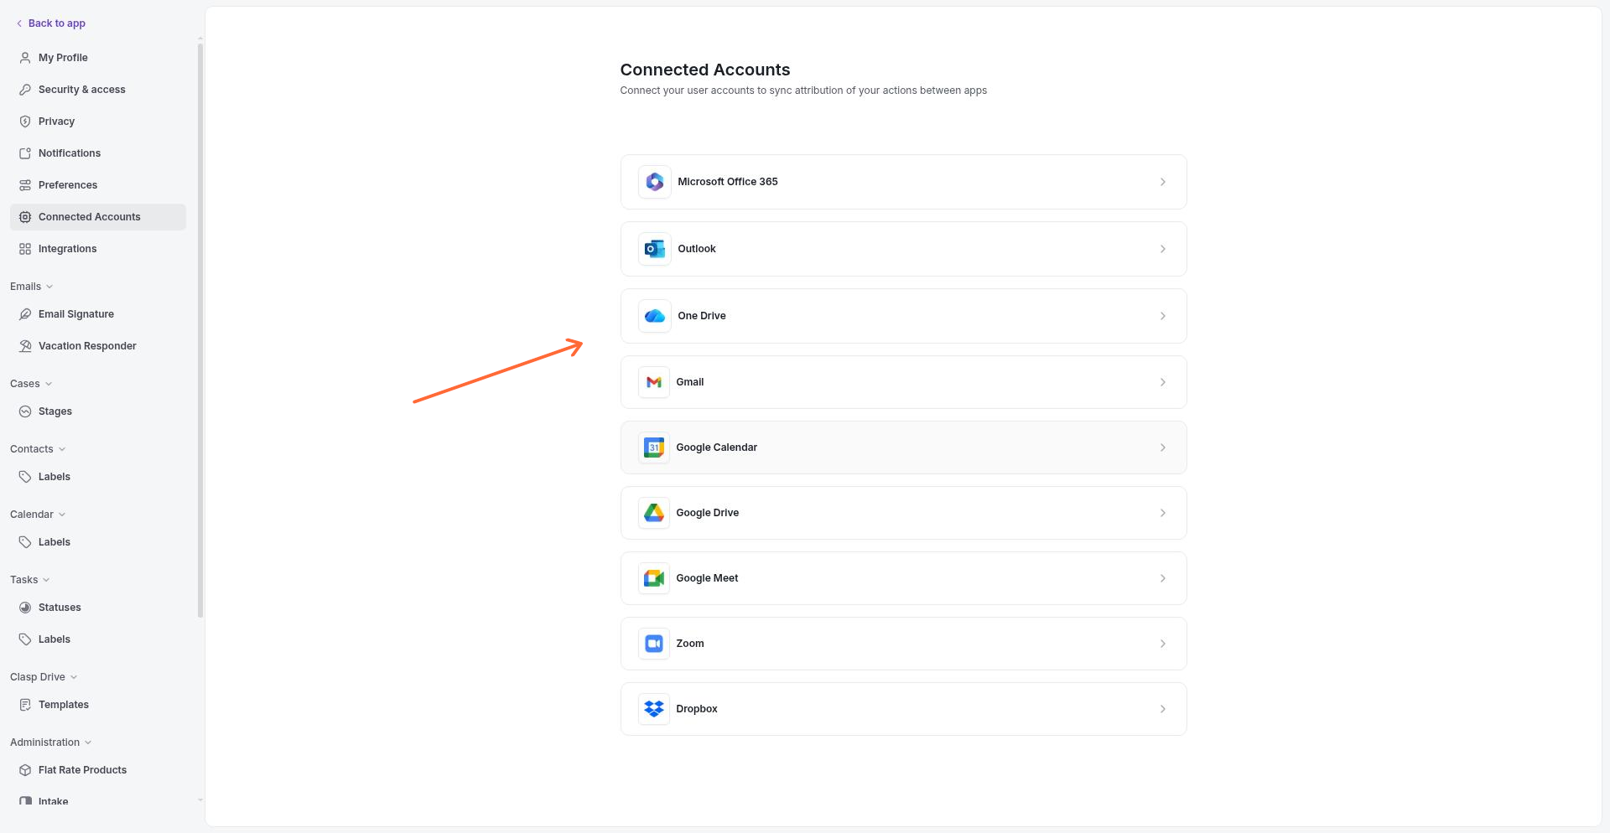Viewport: 1610px width, 833px height.
Task: Open Integrations page
Action: coord(98,249)
